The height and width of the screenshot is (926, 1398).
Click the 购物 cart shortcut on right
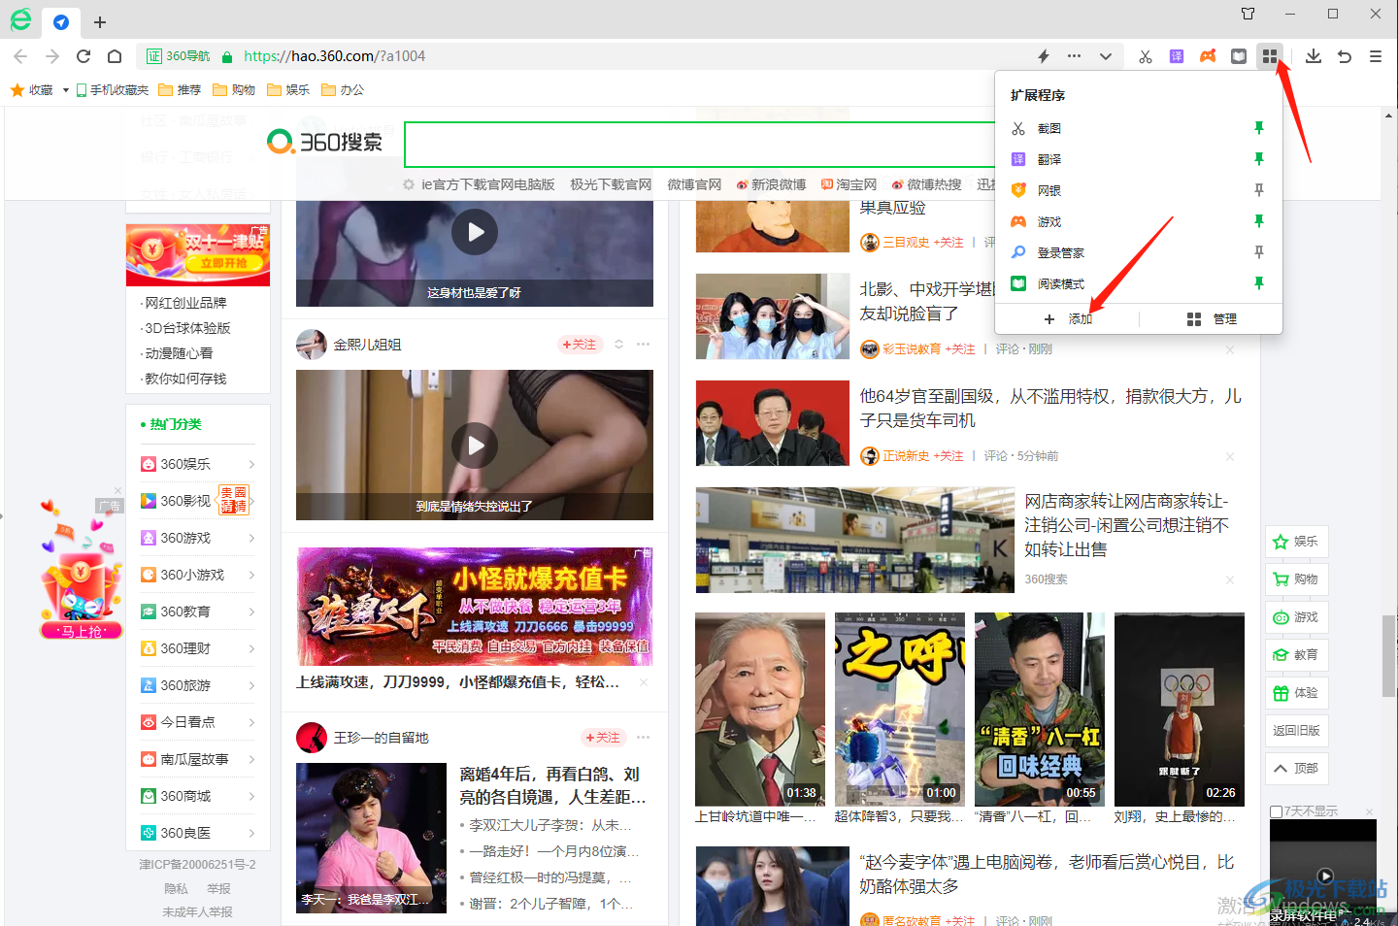[x=1297, y=579]
